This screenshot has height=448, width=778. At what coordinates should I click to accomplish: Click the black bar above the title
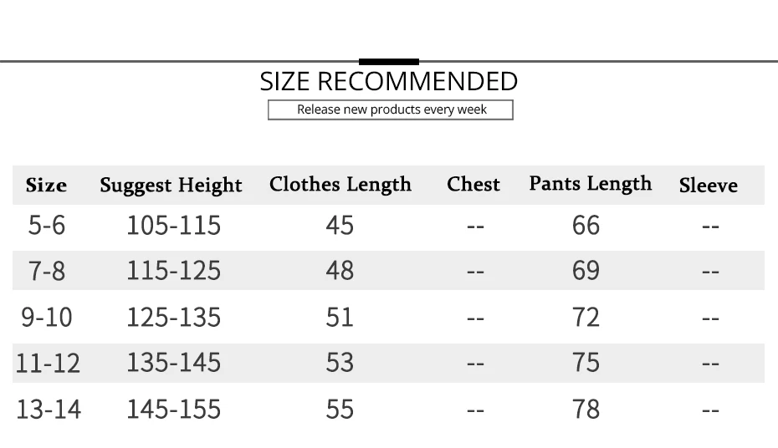point(389,62)
